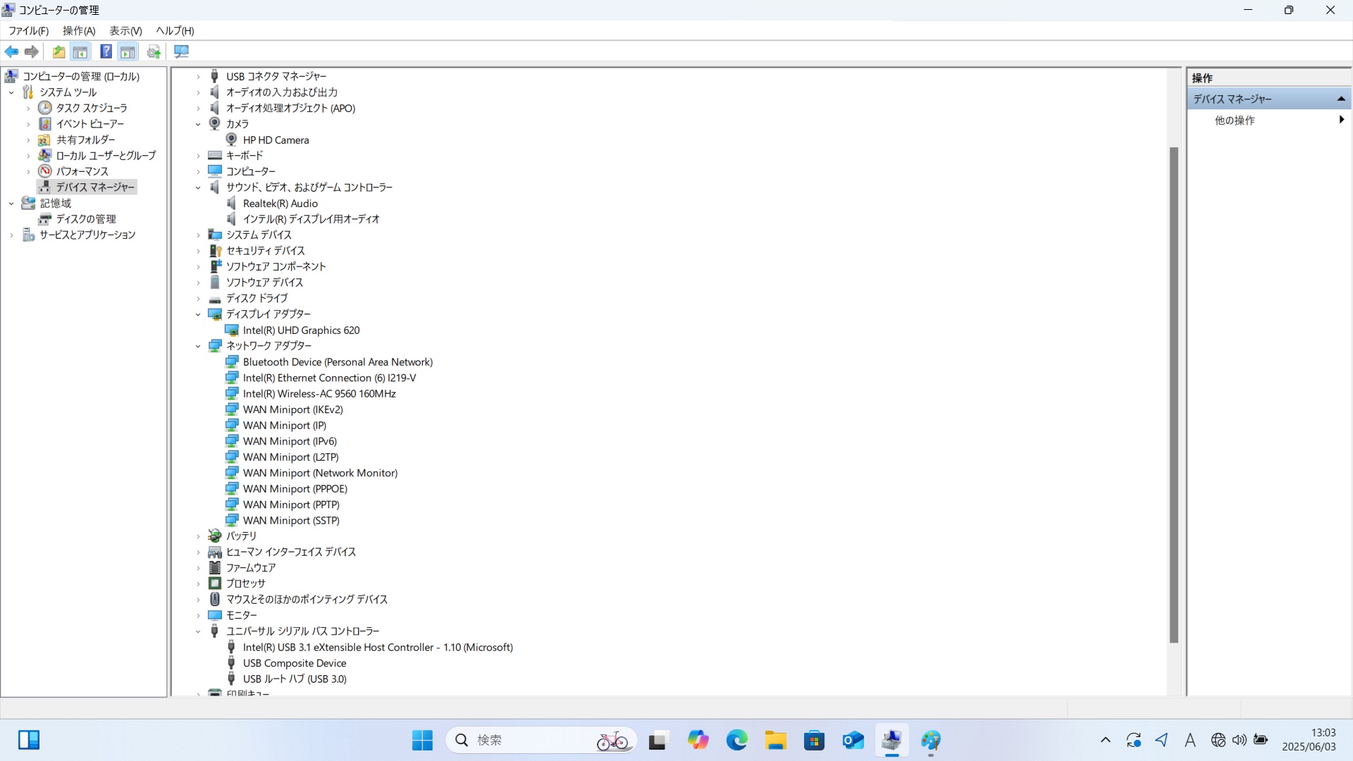This screenshot has height=761, width=1353.
Task: Select 共有フォルダー in the left tree
Action: [85, 140]
